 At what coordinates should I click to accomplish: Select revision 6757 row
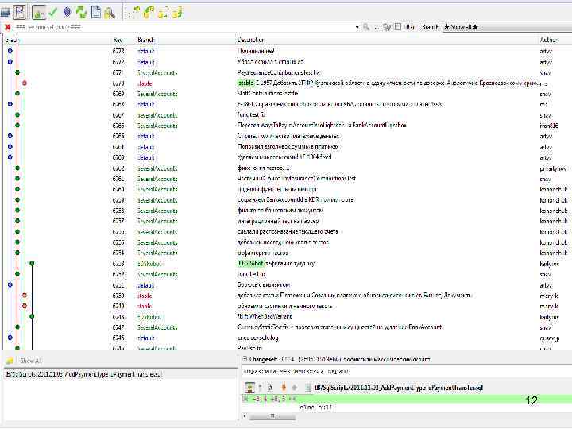pos(286,221)
